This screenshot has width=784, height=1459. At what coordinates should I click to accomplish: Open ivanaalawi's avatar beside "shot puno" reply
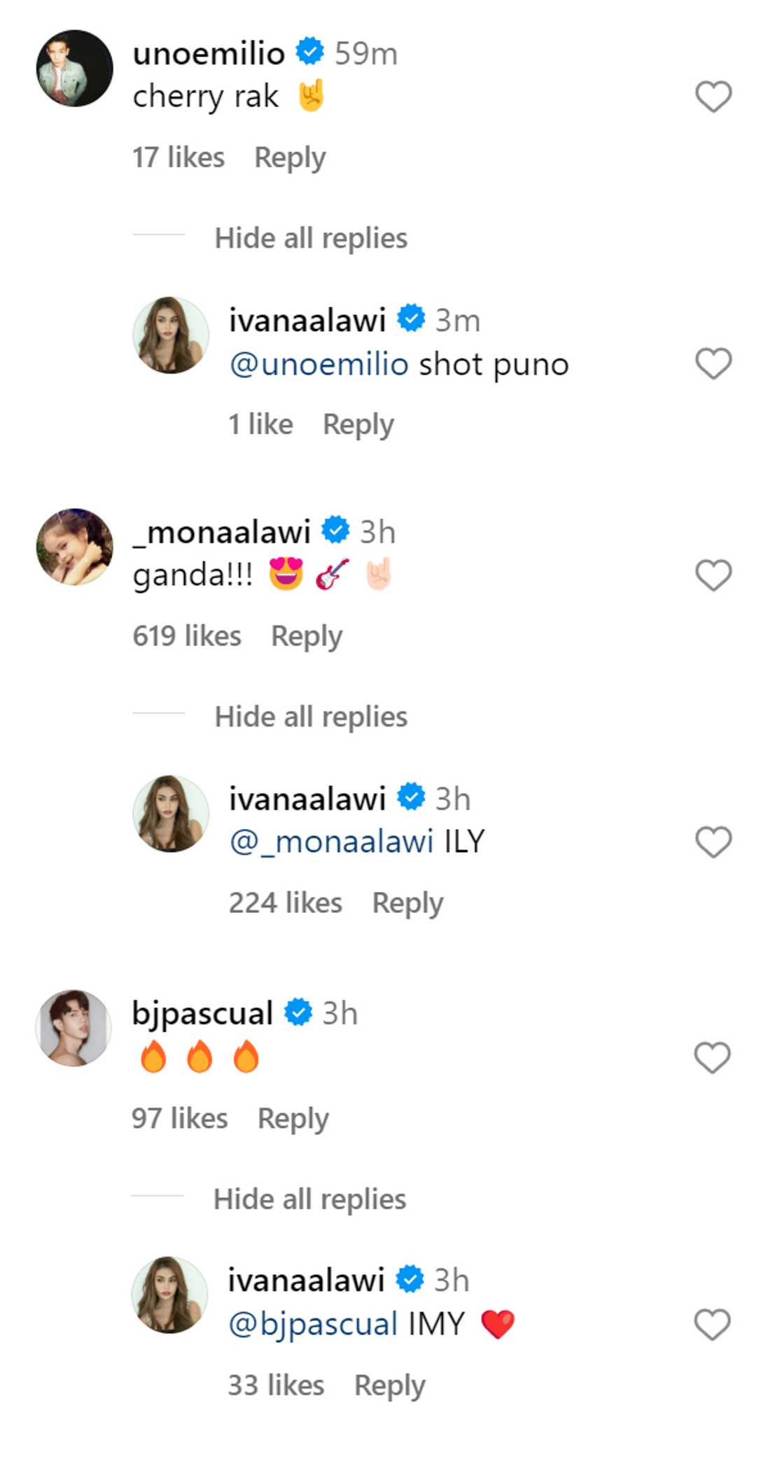click(x=171, y=335)
